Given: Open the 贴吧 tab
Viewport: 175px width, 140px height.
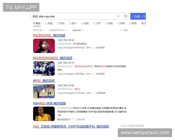Looking at the screenshot, I should 133,23.
